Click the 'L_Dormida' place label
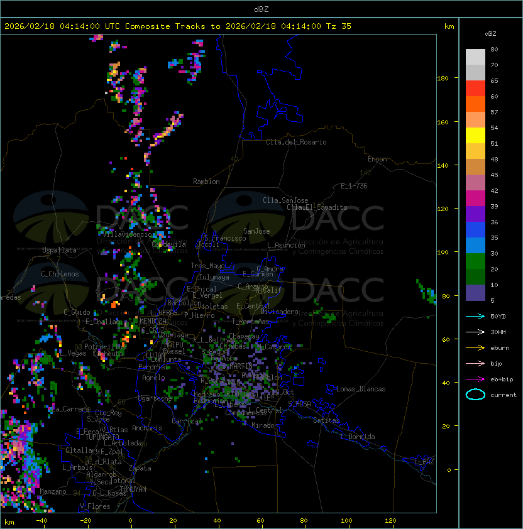 click(358, 437)
